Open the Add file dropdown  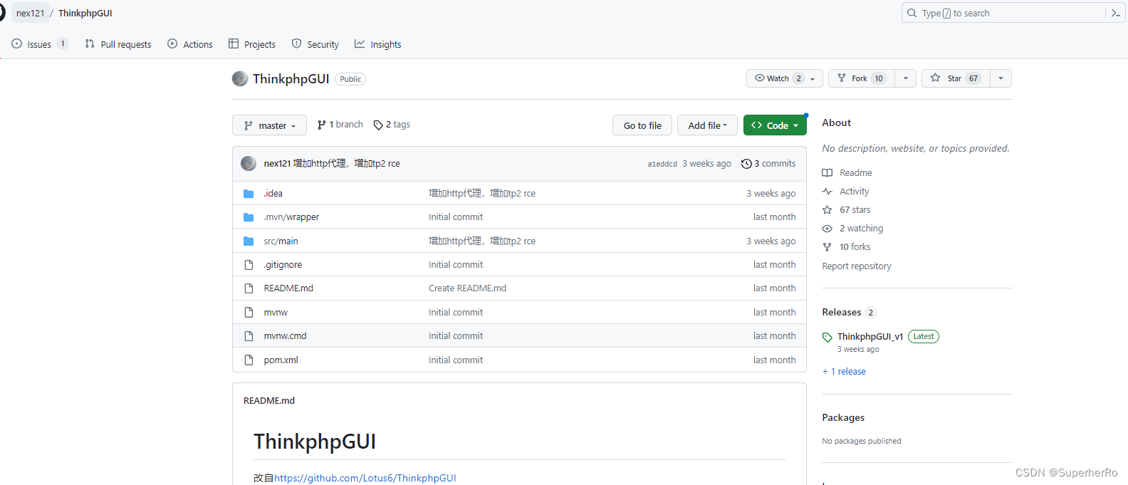tap(708, 125)
